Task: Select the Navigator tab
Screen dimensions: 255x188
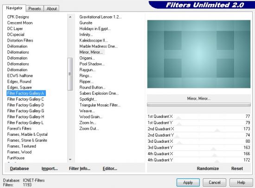Action: point(14,8)
